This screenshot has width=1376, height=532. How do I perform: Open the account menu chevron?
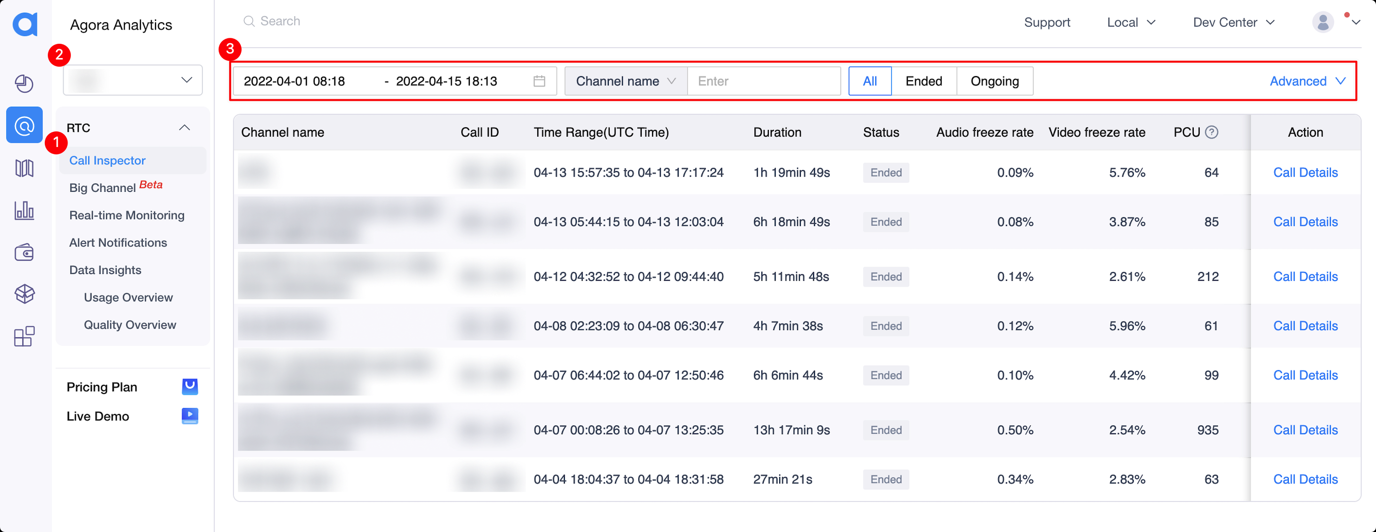pos(1355,23)
